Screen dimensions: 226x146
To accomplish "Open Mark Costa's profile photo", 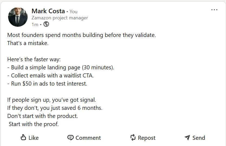I will coord(18,17).
